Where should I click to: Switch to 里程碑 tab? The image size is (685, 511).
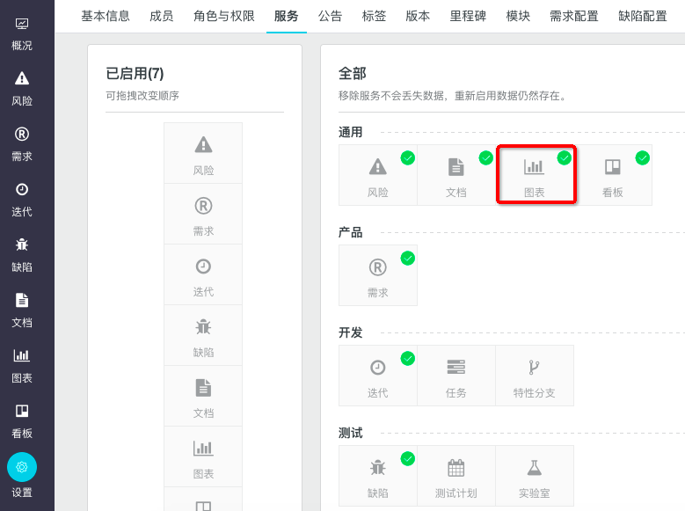coord(468,16)
